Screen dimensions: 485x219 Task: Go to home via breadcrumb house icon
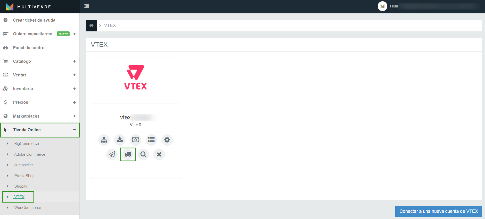coord(91,25)
